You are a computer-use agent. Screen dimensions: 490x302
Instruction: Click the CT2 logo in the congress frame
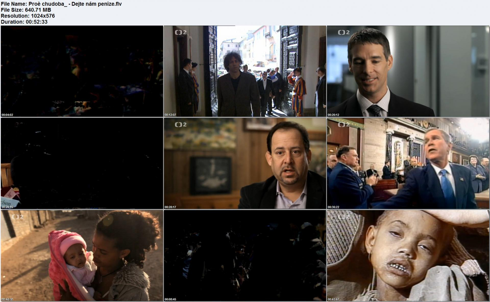coord(344,125)
